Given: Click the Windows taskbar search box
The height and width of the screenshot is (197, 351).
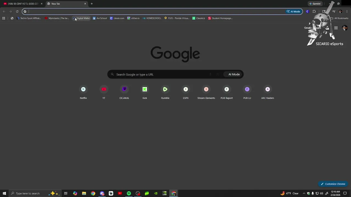Looking at the screenshot, I should [x=35, y=193].
